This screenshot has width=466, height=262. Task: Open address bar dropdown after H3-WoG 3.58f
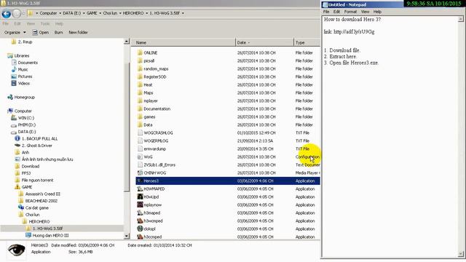183,13
